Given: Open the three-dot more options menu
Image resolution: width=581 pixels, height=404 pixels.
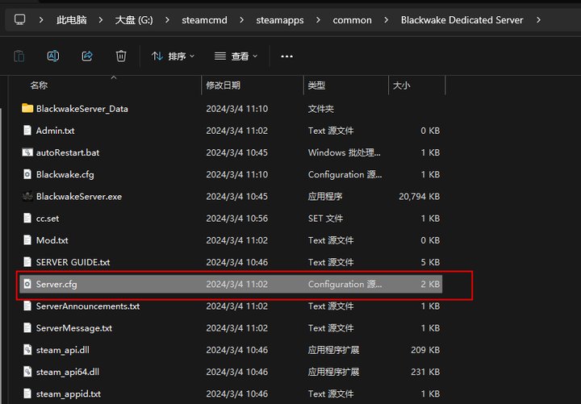Looking at the screenshot, I should pyautogui.click(x=286, y=56).
